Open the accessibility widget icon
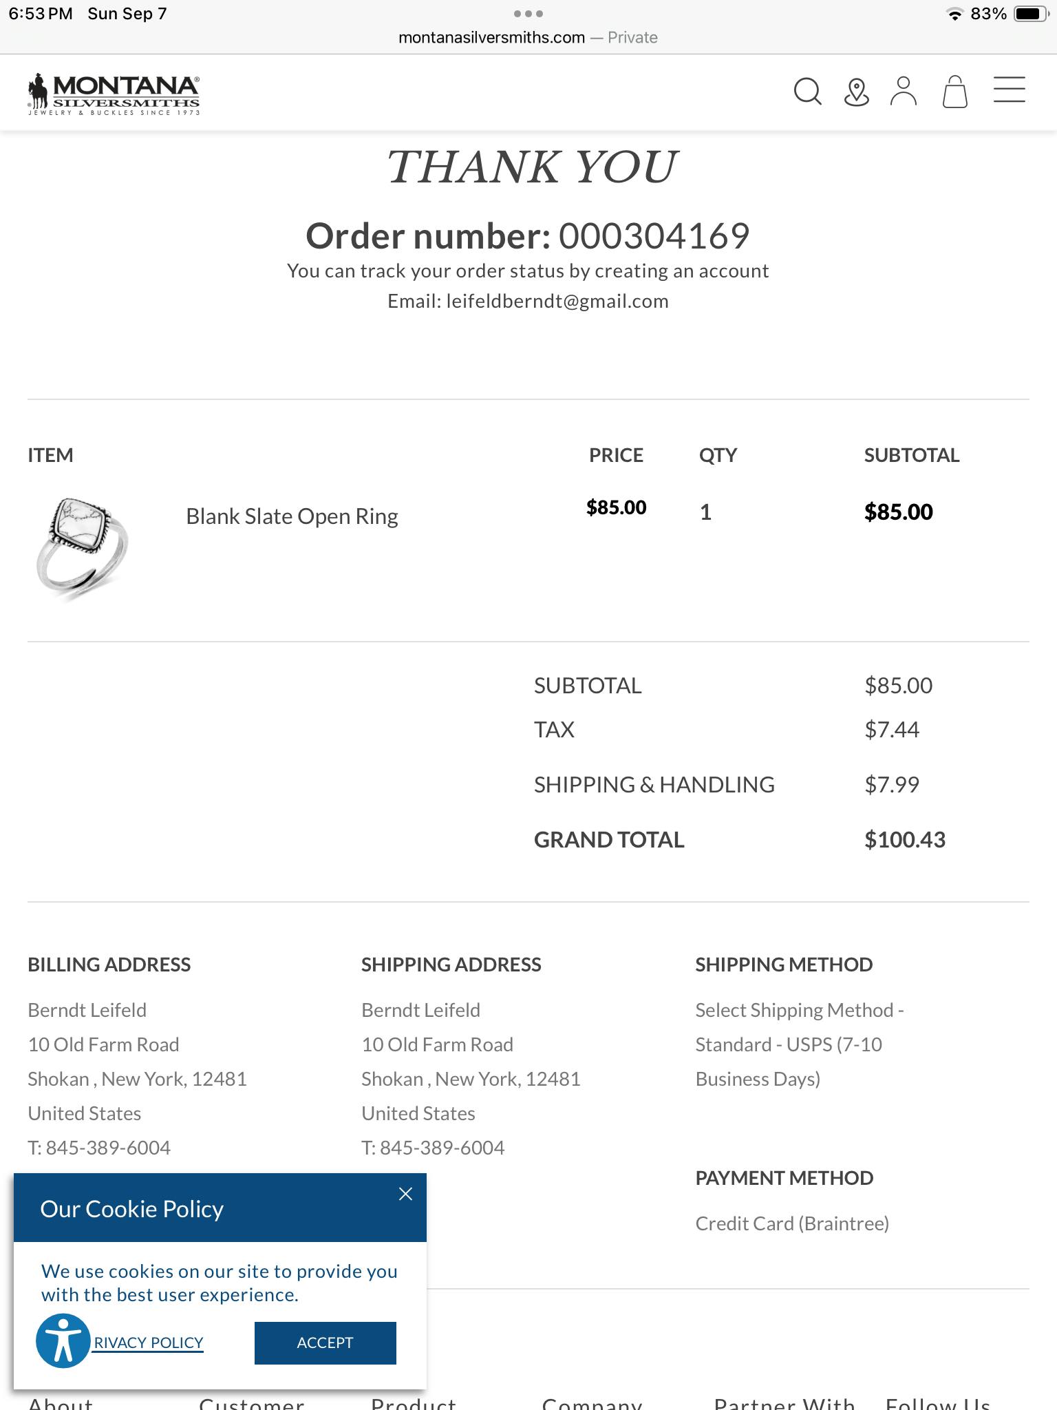This screenshot has height=1410, width=1057. tap(63, 1340)
